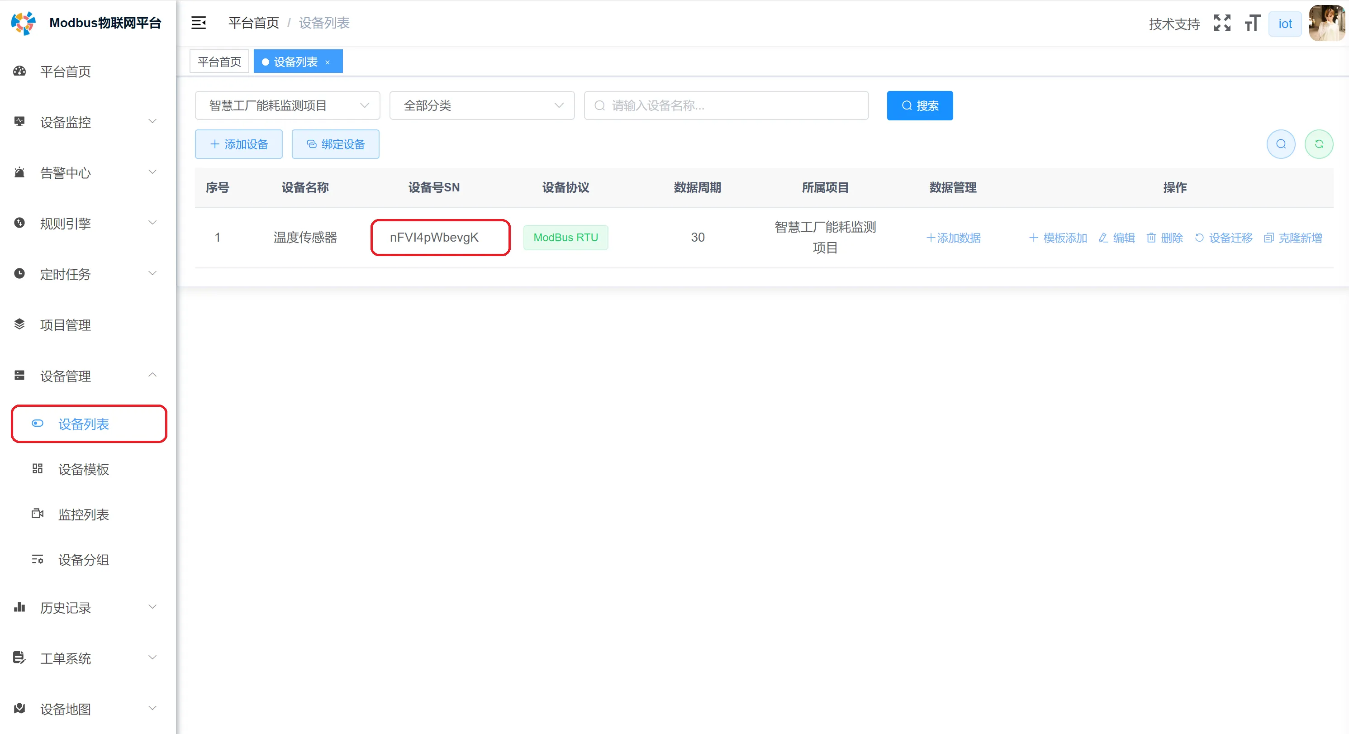Click the 添加设备 button

[x=238, y=144]
